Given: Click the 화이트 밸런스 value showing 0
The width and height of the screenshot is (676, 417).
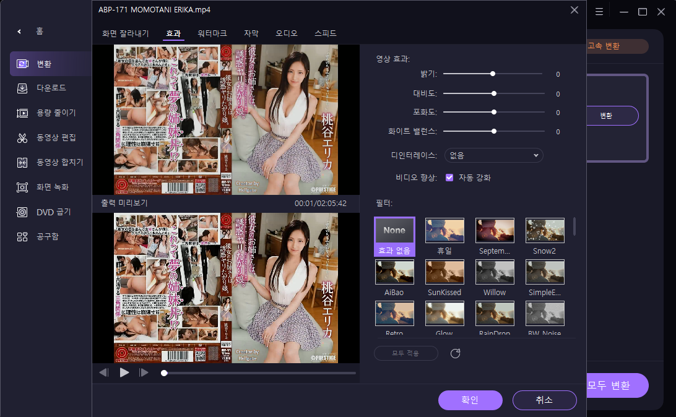Looking at the screenshot, I should click(558, 132).
